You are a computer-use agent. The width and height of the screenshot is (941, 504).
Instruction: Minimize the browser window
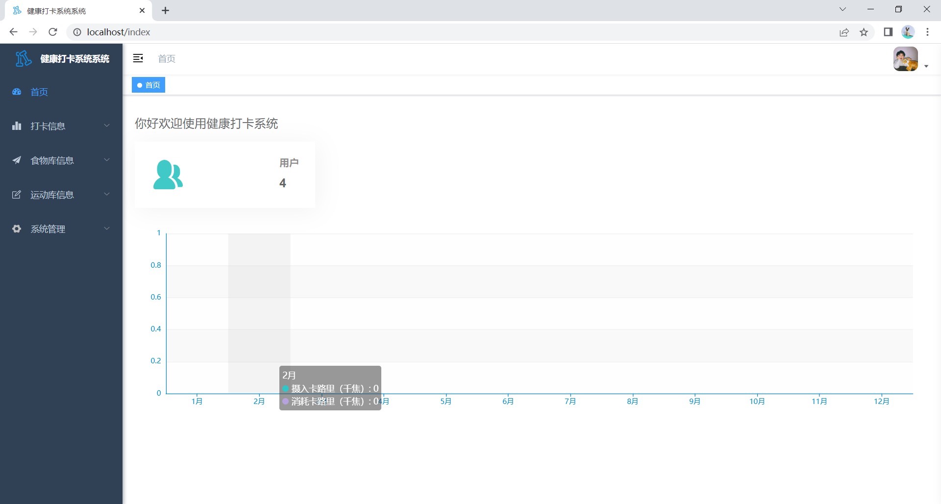point(871,9)
